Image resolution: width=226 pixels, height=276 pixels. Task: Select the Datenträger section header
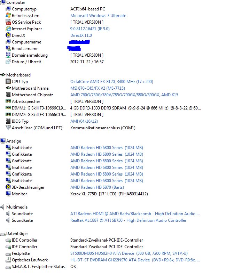point(17,233)
